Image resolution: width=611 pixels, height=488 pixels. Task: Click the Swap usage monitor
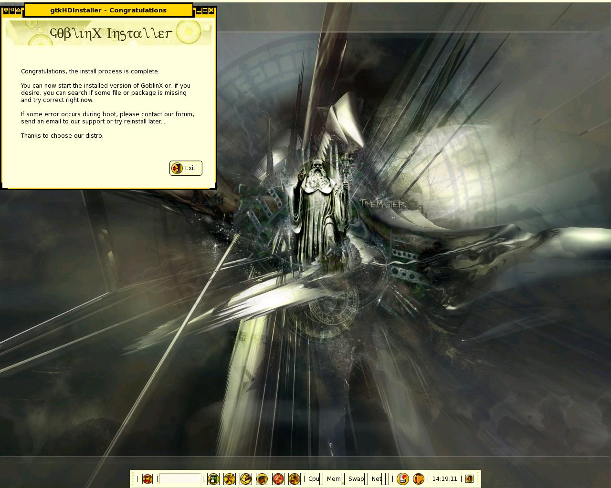point(358,479)
